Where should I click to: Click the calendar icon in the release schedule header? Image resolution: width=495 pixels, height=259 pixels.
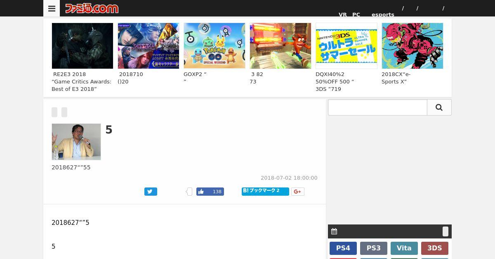pyautogui.click(x=334, y=231)
